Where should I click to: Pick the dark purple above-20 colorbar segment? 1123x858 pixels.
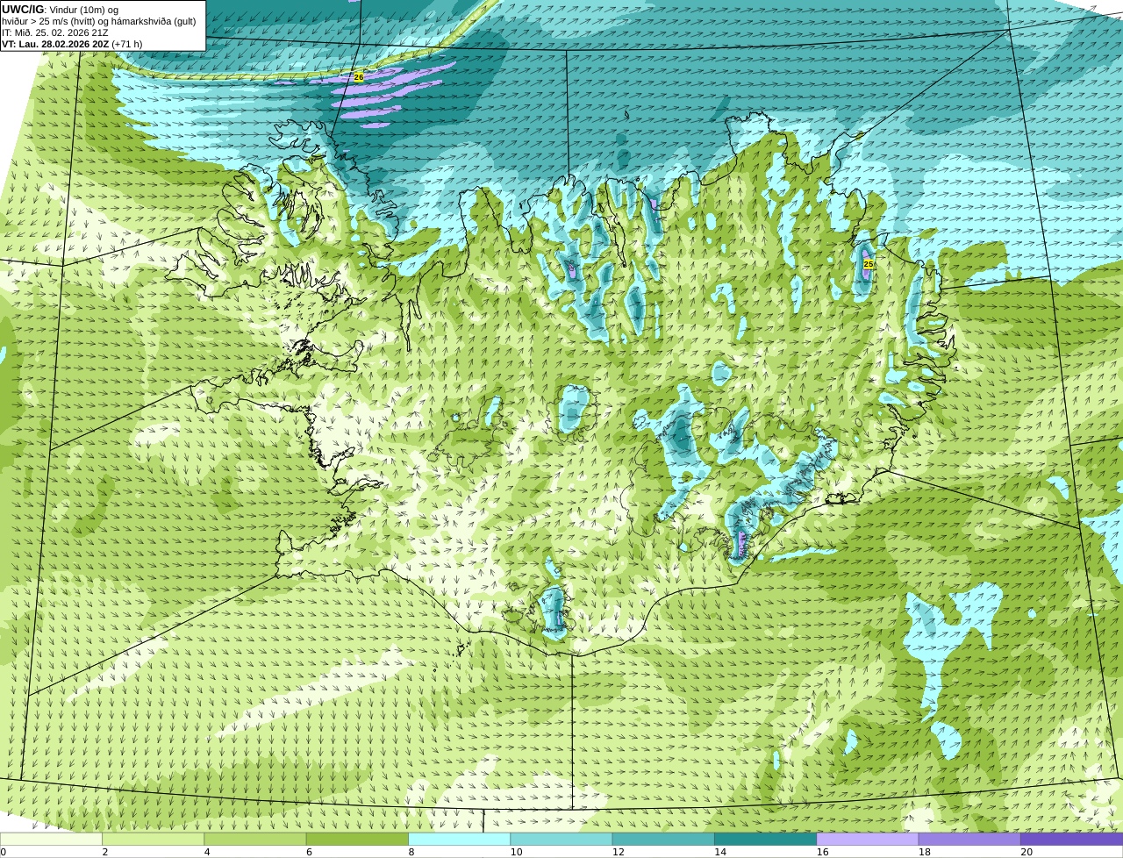point(1072,839)
